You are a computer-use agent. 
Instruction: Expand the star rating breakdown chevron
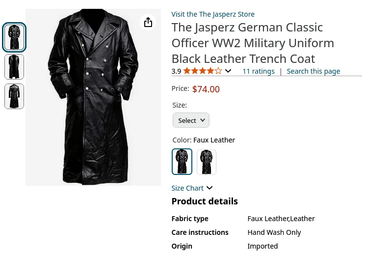click(228, 71)
